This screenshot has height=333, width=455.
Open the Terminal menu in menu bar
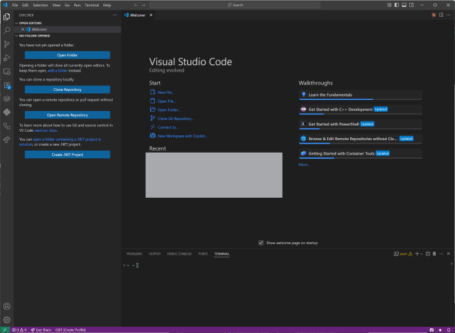coord(92,5)
